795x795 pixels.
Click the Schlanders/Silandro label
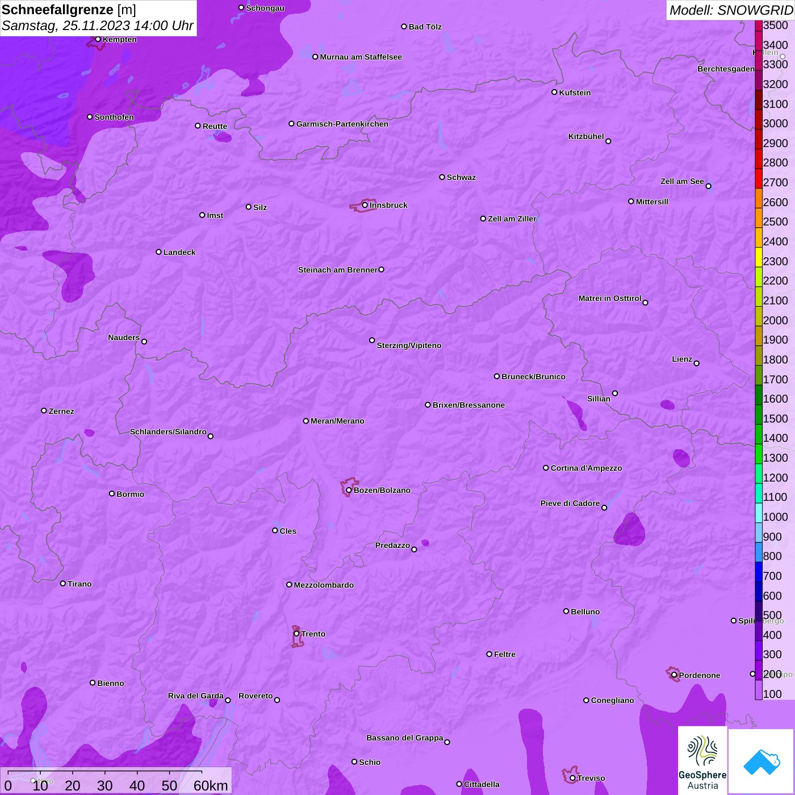[168, 432]
